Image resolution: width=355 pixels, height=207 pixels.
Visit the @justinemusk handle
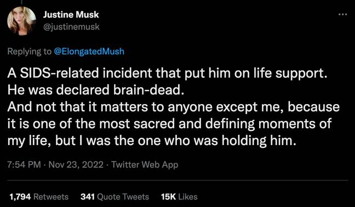pyautogui.click(x=71, y=27)
